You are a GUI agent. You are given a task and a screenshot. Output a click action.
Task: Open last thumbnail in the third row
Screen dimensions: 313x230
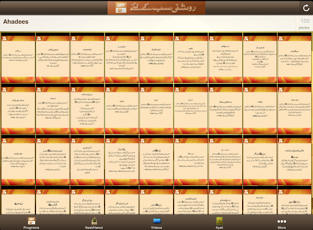point(294,160)
